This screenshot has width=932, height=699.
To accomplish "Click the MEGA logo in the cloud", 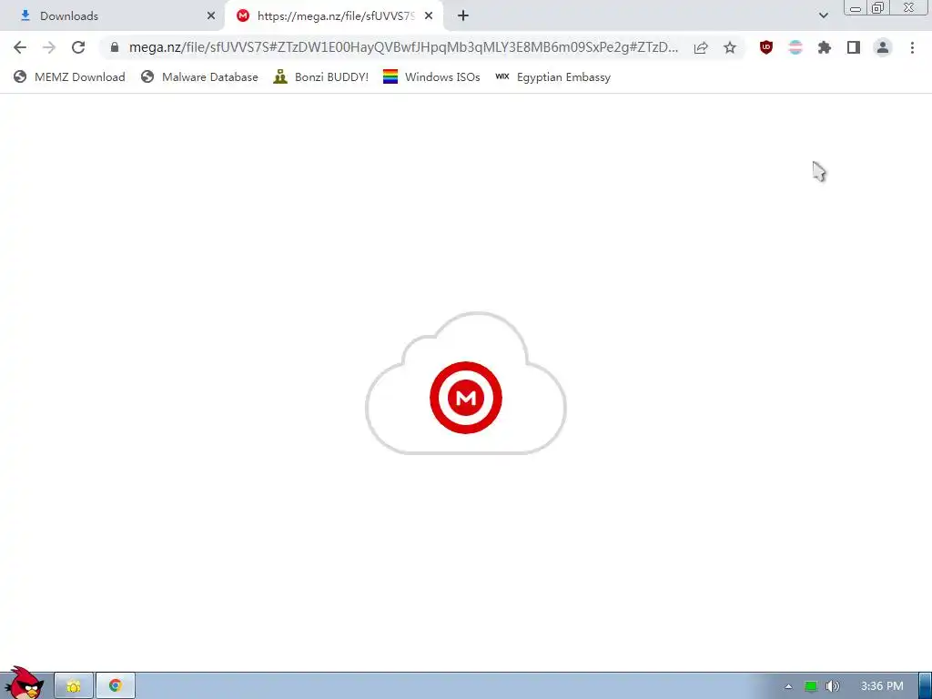I will [x=466, y=398].
